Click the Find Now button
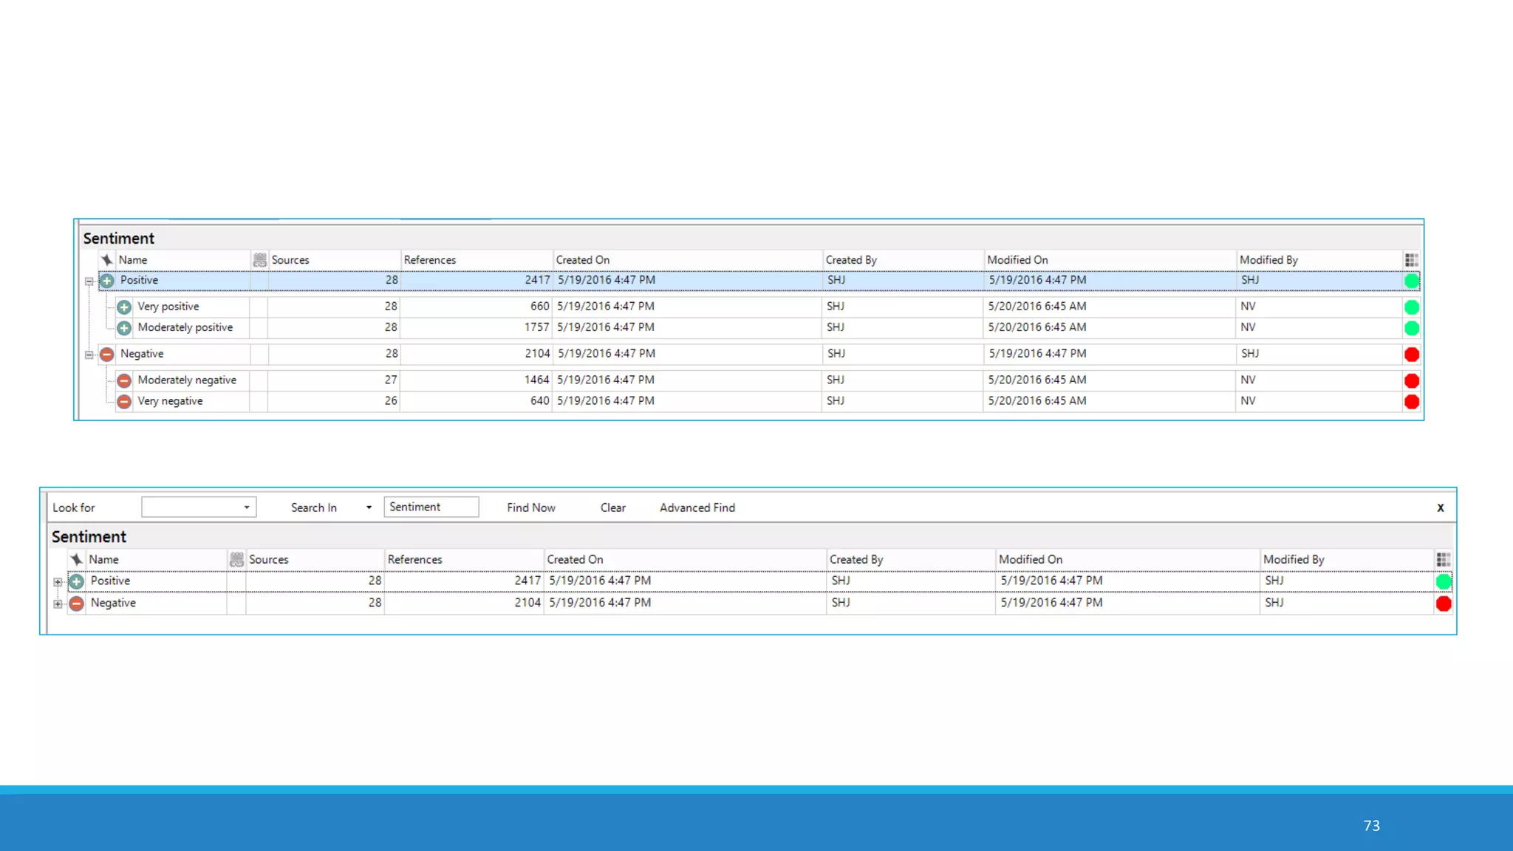The height and width of the screenshot is (851, 1513). [x=530, y=507]
